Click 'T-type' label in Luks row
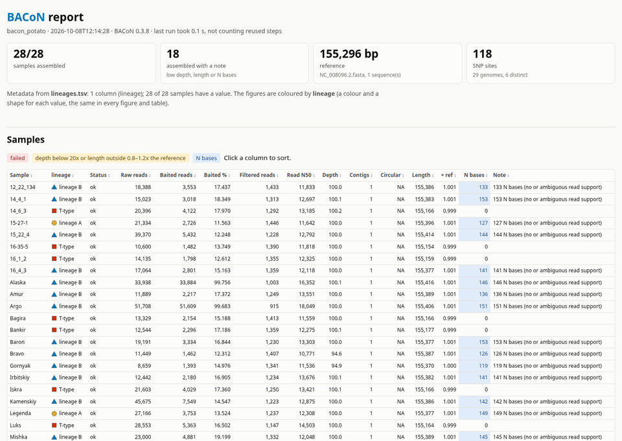The width and height of the screenshot is (622, 441). 67,425
